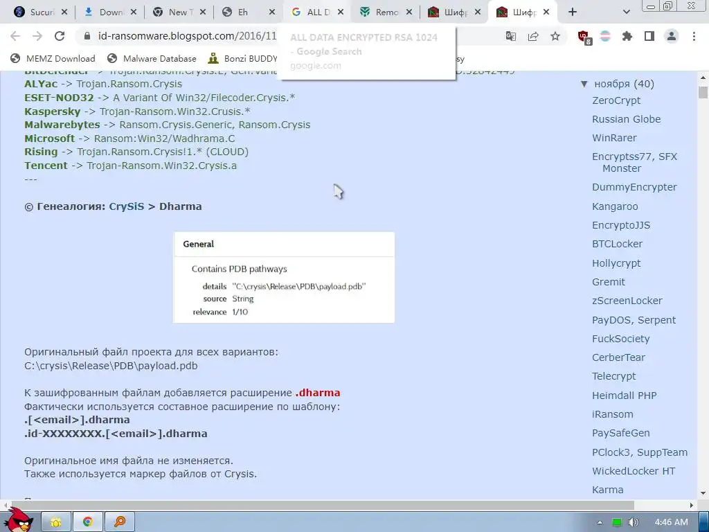Open the Telecrypt article link

point(613,376)
